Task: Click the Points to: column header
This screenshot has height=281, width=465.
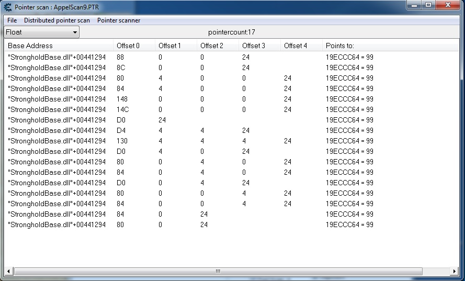Action: pyautogui.click(x=339, y=46)
